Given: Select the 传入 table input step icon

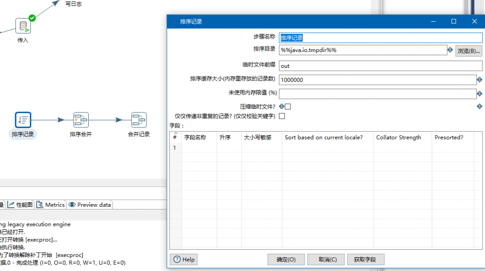Looking at the screenshot, I should coord(23,26).
